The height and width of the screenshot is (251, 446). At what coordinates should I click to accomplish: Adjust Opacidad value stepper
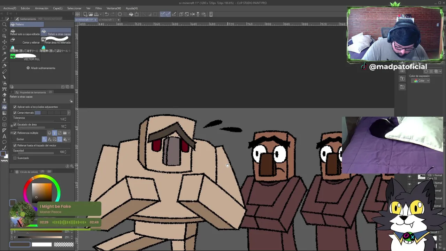click(65, 152)
